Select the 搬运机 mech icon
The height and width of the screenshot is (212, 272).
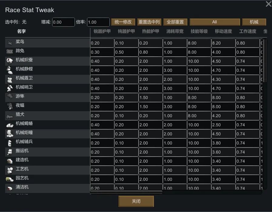9,152
